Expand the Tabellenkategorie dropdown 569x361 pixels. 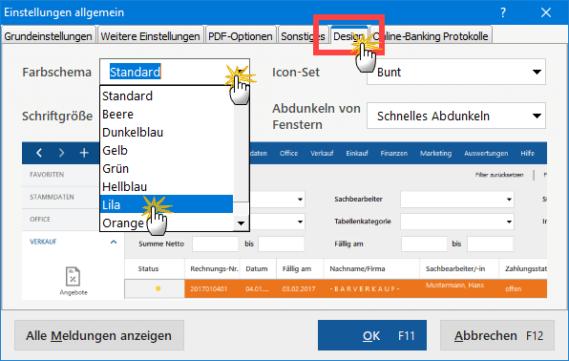pyautogui.click(x=457, y=222)
